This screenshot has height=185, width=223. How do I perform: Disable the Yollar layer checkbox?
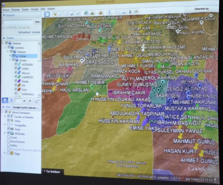pyautogui.click(x=8, y=129)
